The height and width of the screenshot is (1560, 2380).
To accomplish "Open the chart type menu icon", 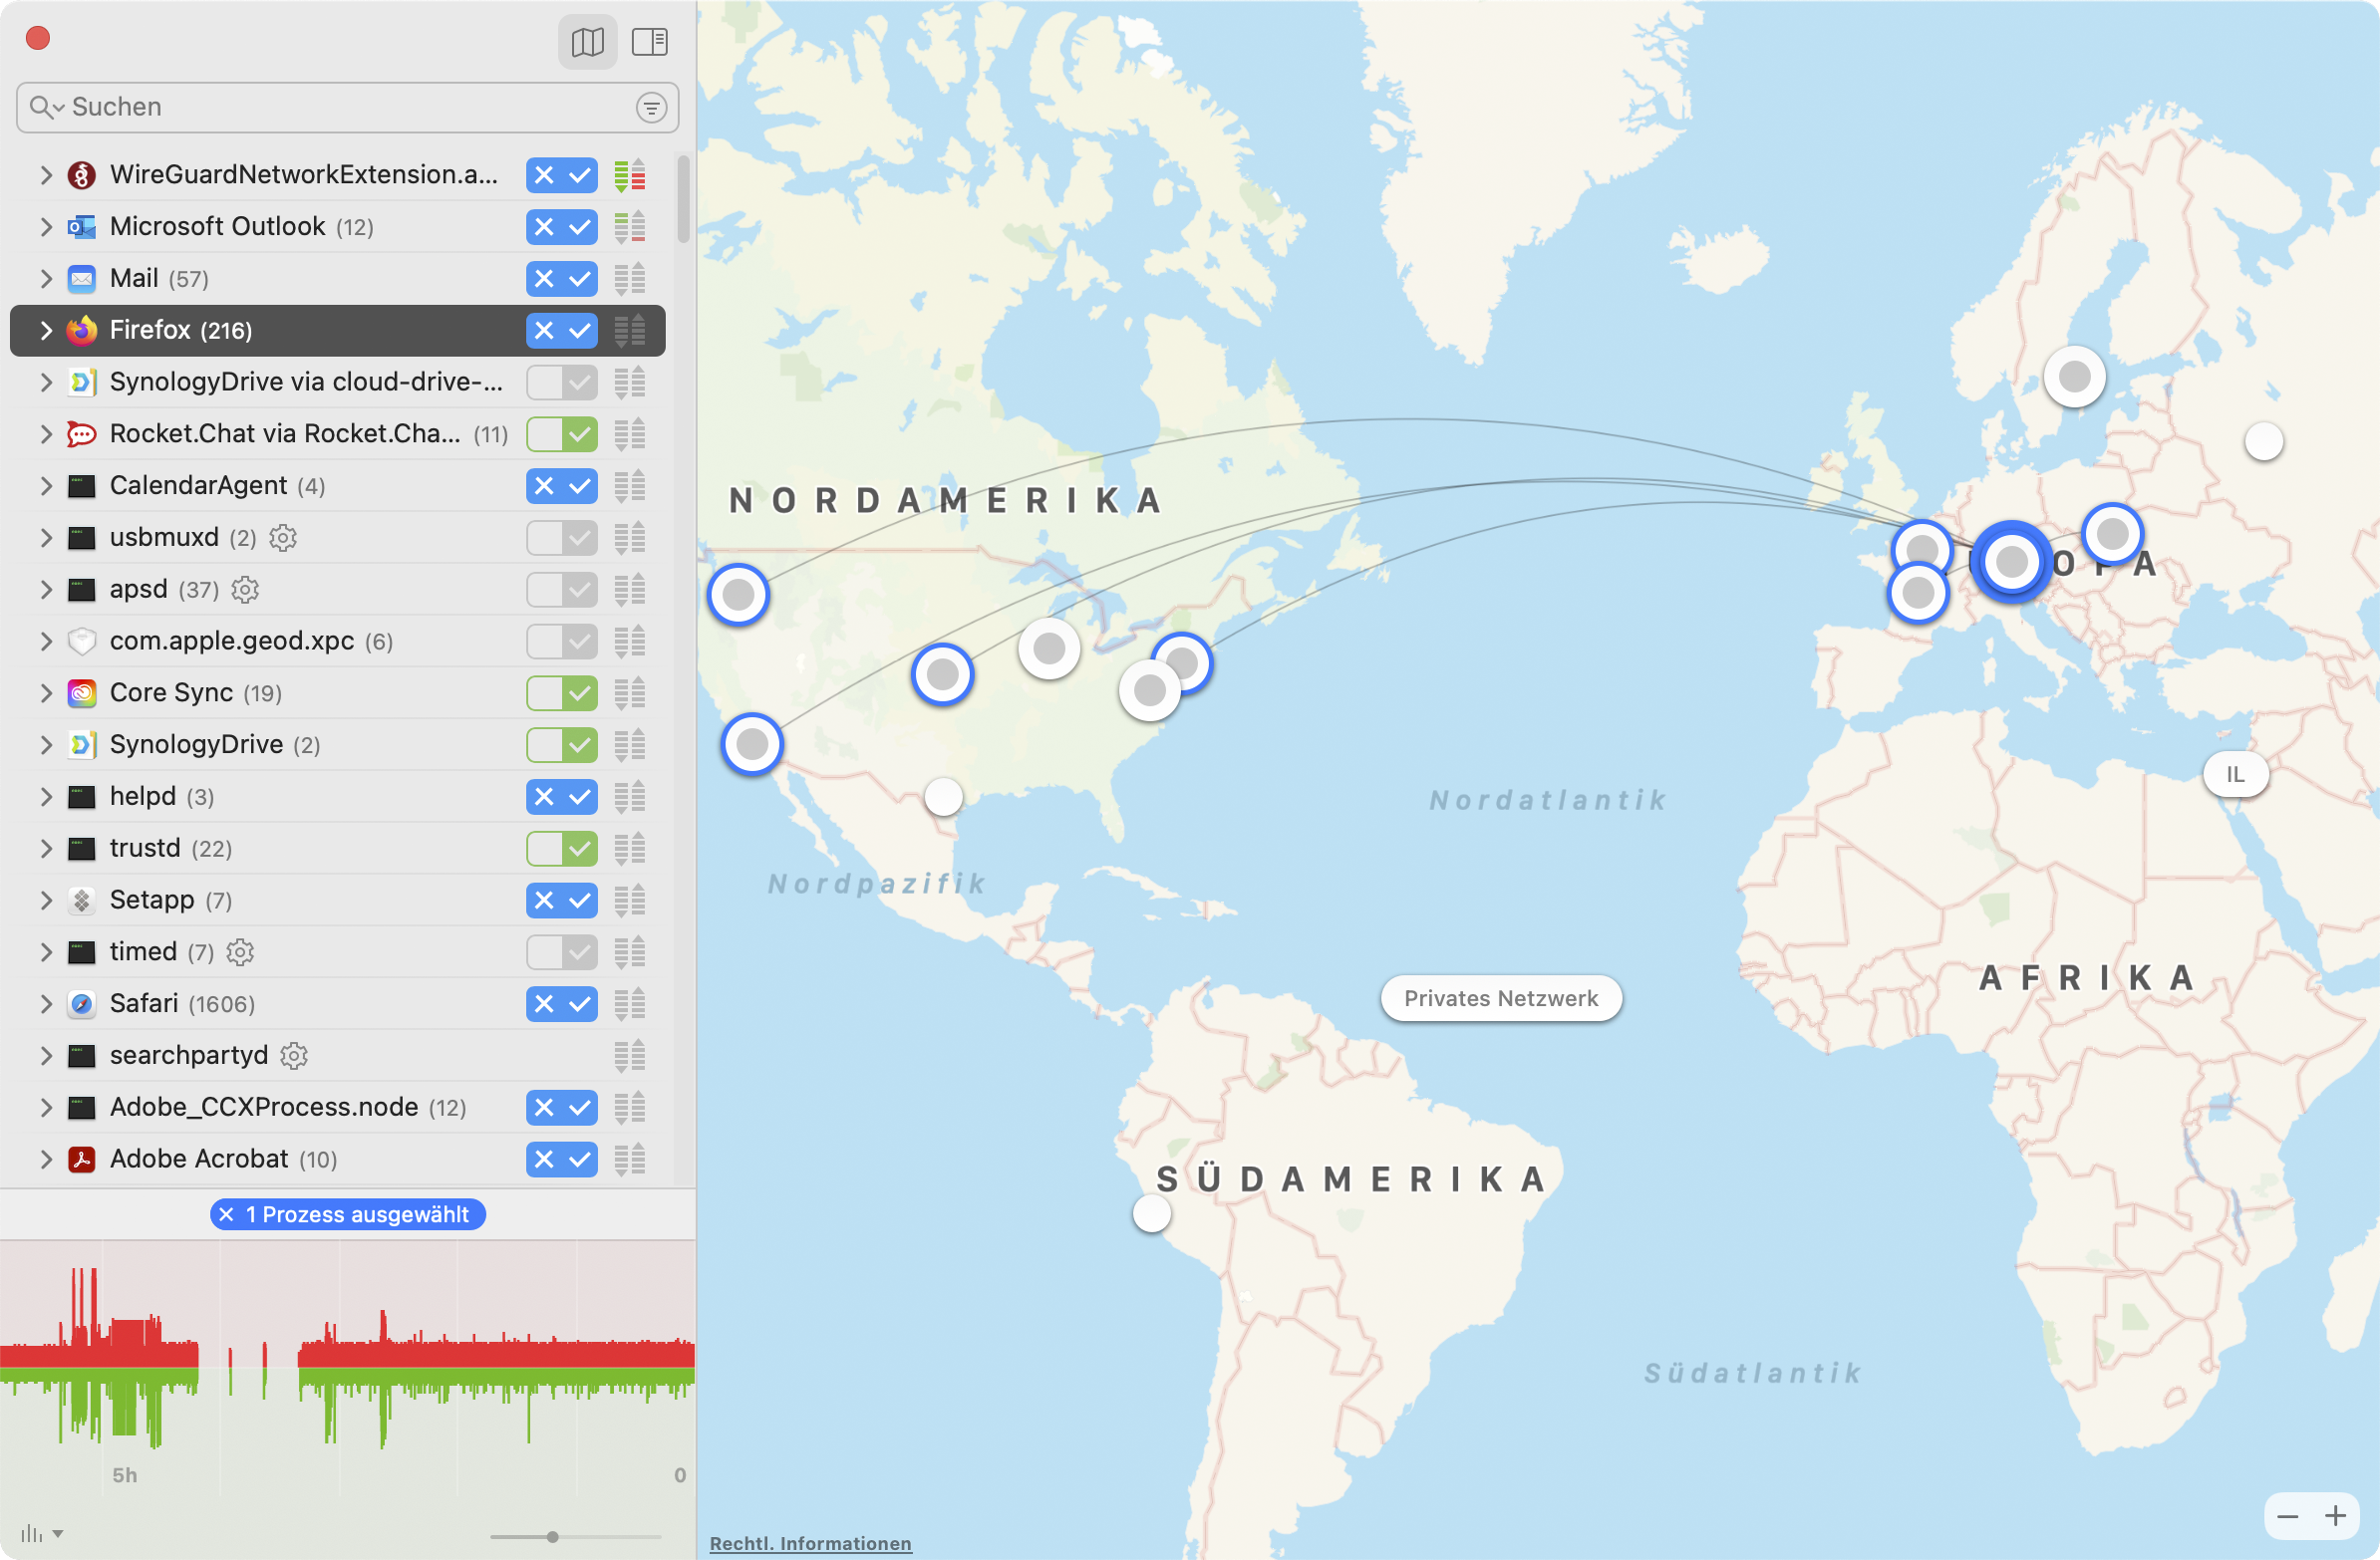I will [x=41, y=1534].
